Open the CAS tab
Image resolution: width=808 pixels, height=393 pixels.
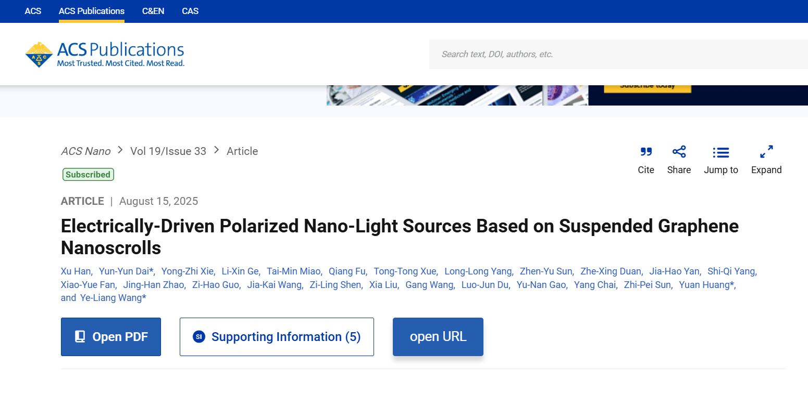coord(190,11)
